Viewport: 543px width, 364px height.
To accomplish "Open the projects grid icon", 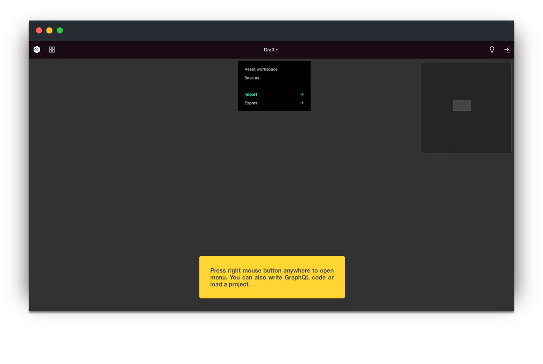I will [52, 49].
